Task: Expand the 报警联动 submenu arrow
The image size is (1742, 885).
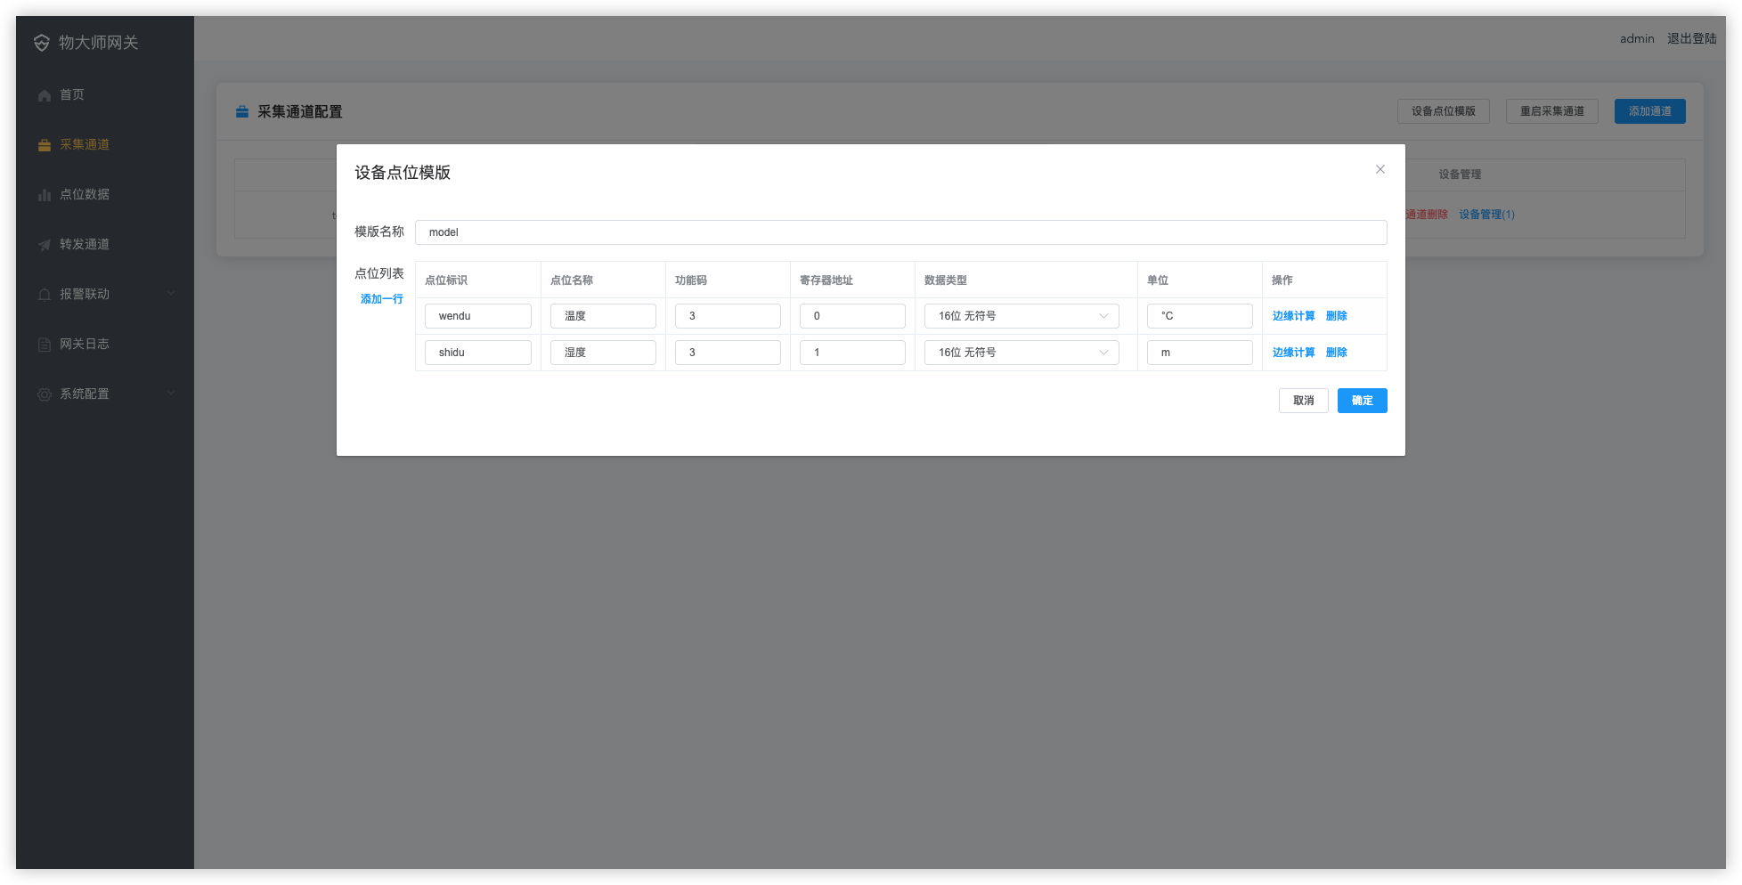Action: 171,294
